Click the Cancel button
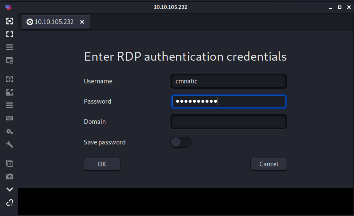Image resolution: width=354 pixels, height=216 pixels. [x=269, y=164]
